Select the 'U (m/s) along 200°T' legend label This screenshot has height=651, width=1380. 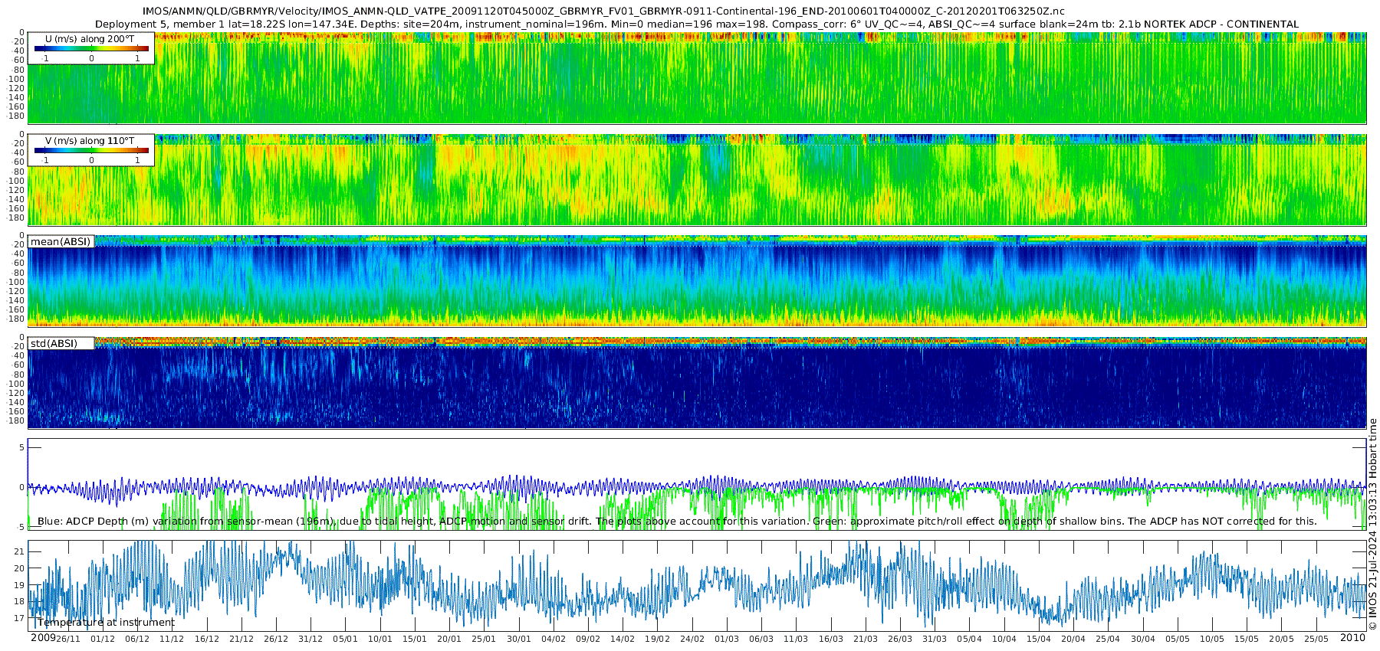[x=90, y=38]
